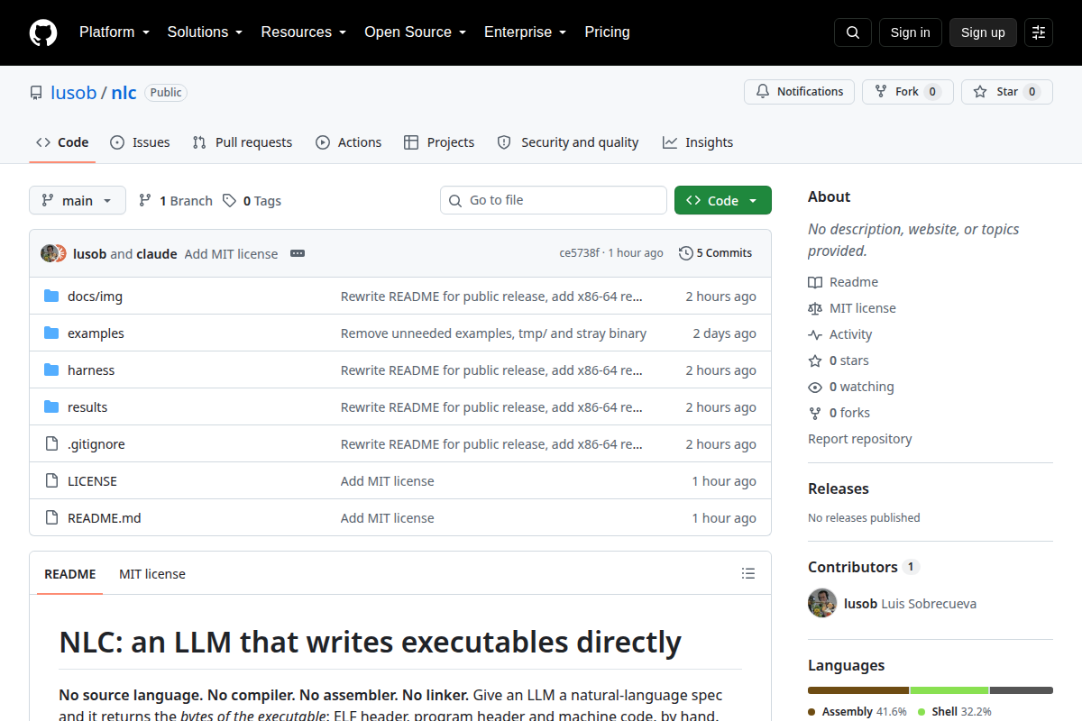The image size is (1082, 721).
Task: Open the main branch selector
Action: (x=78, y=200)
